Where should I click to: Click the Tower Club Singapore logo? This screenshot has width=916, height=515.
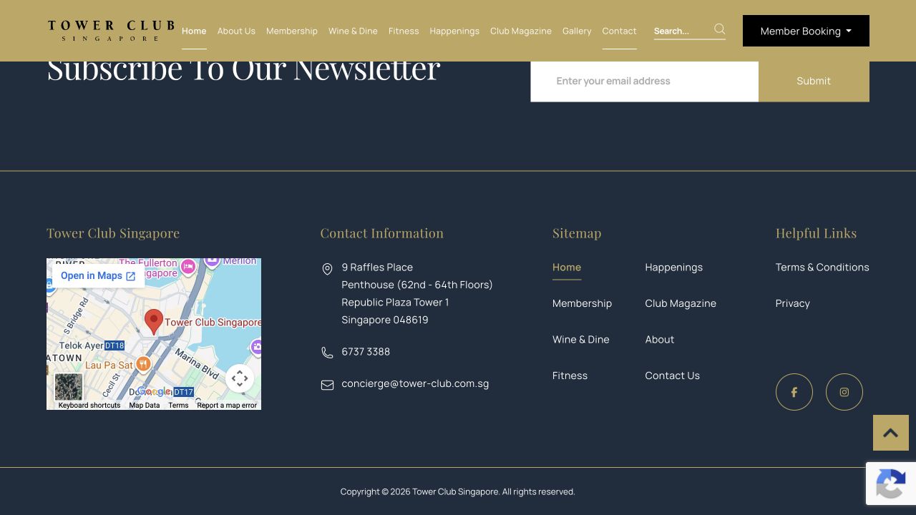coord(111,31)
